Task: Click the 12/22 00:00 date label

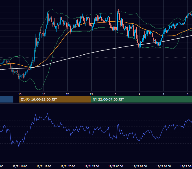Action: point(115,166)
